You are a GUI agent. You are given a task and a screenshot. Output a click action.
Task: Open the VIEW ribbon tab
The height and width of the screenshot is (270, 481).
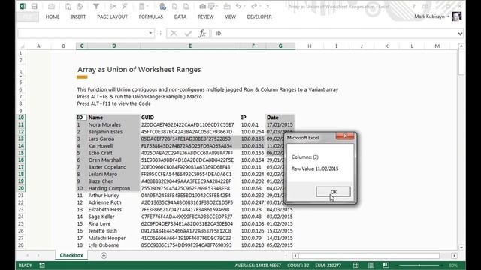point(231,16)
